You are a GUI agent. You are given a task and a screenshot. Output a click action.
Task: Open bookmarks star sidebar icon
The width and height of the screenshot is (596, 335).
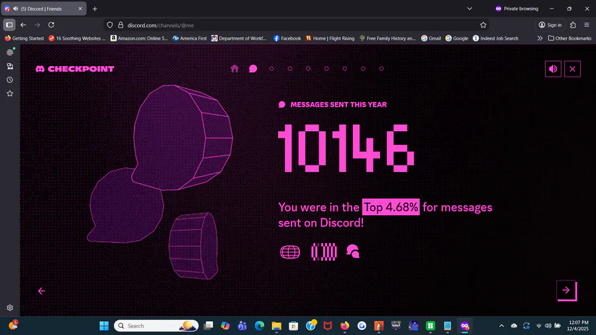click(x=10, y=93)
